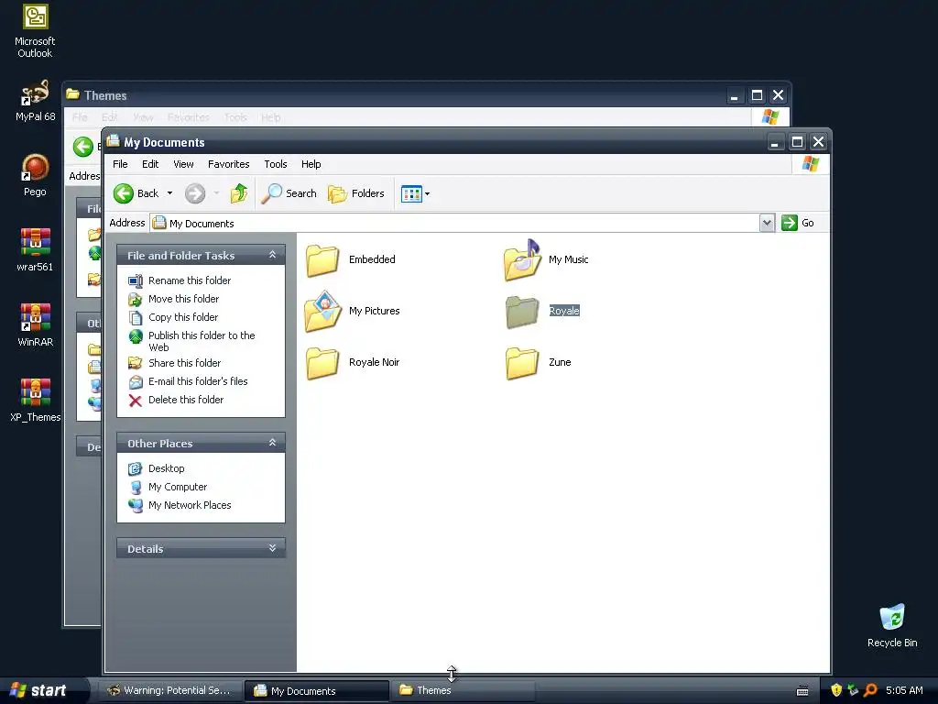Click the security shield tray icon

click(835, 690)
